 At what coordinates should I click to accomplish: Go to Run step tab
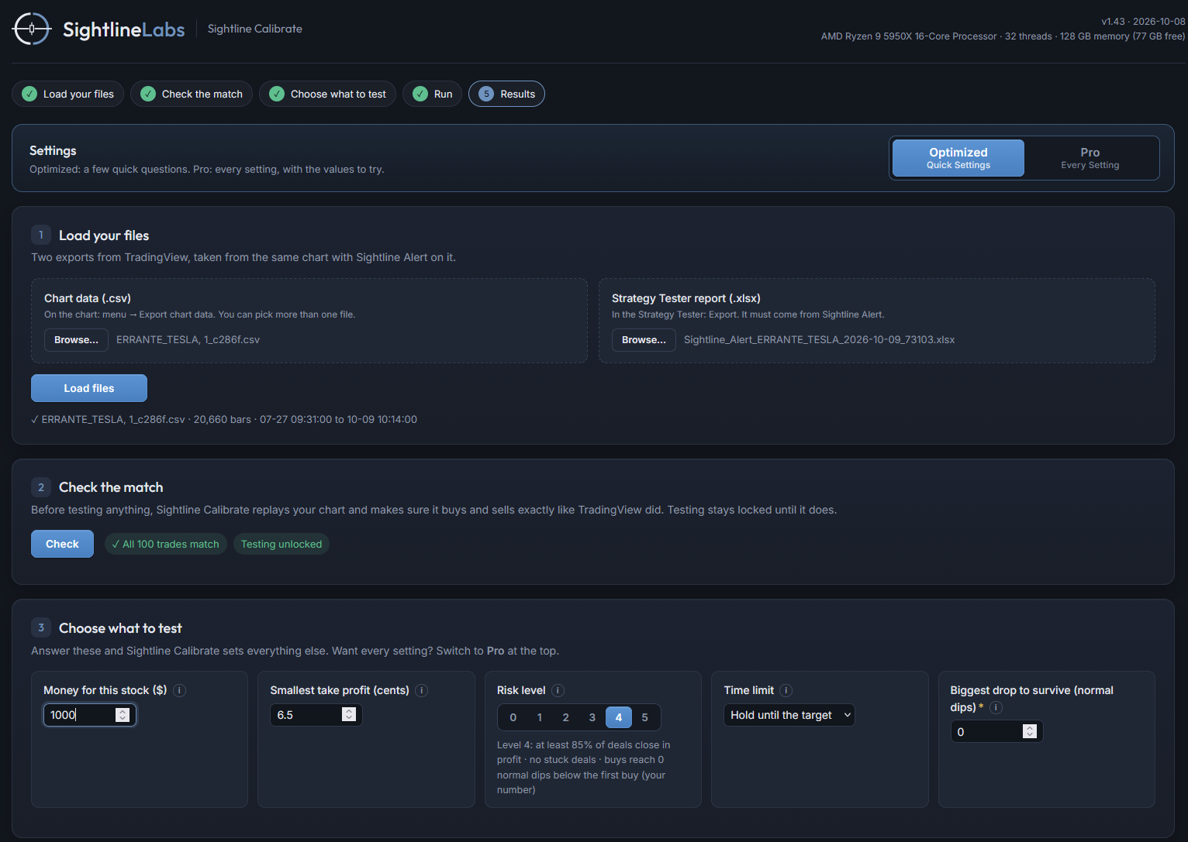coord(433,94)
